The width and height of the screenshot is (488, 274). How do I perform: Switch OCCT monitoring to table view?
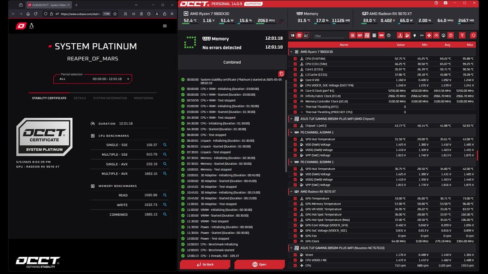click(x=299, y=36)
